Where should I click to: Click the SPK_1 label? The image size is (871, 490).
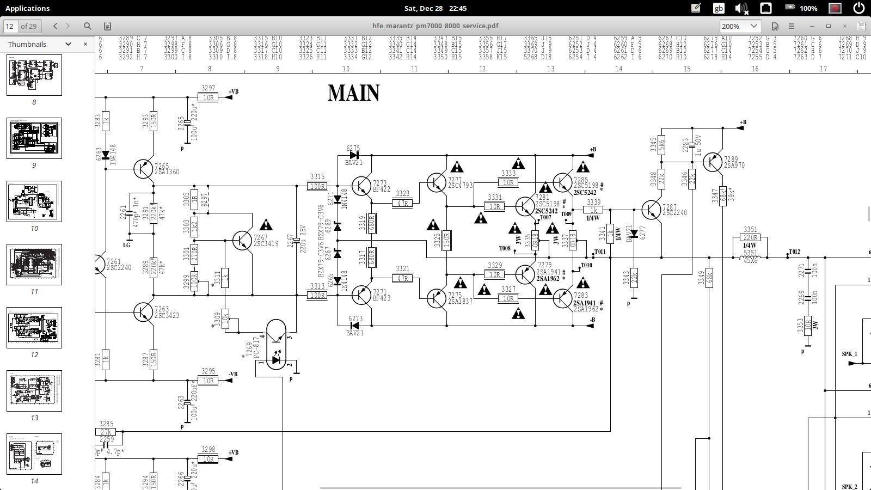point(849,354)
